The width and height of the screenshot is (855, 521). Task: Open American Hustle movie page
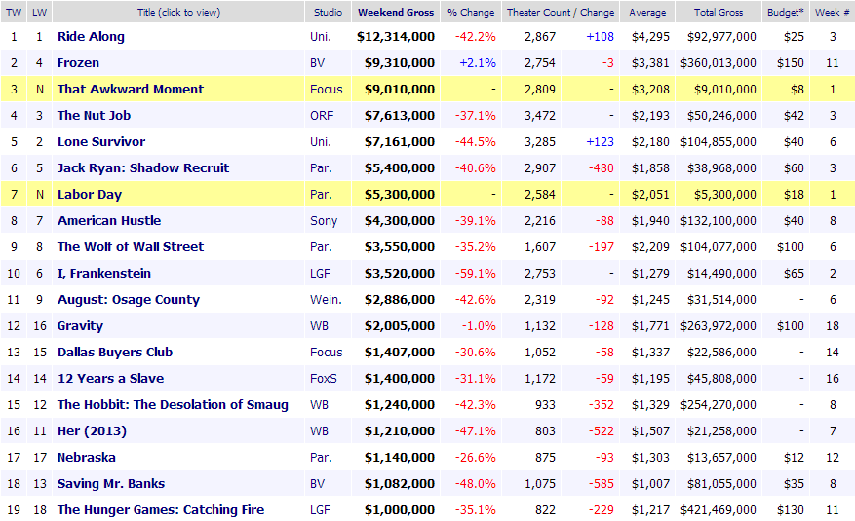109,220
